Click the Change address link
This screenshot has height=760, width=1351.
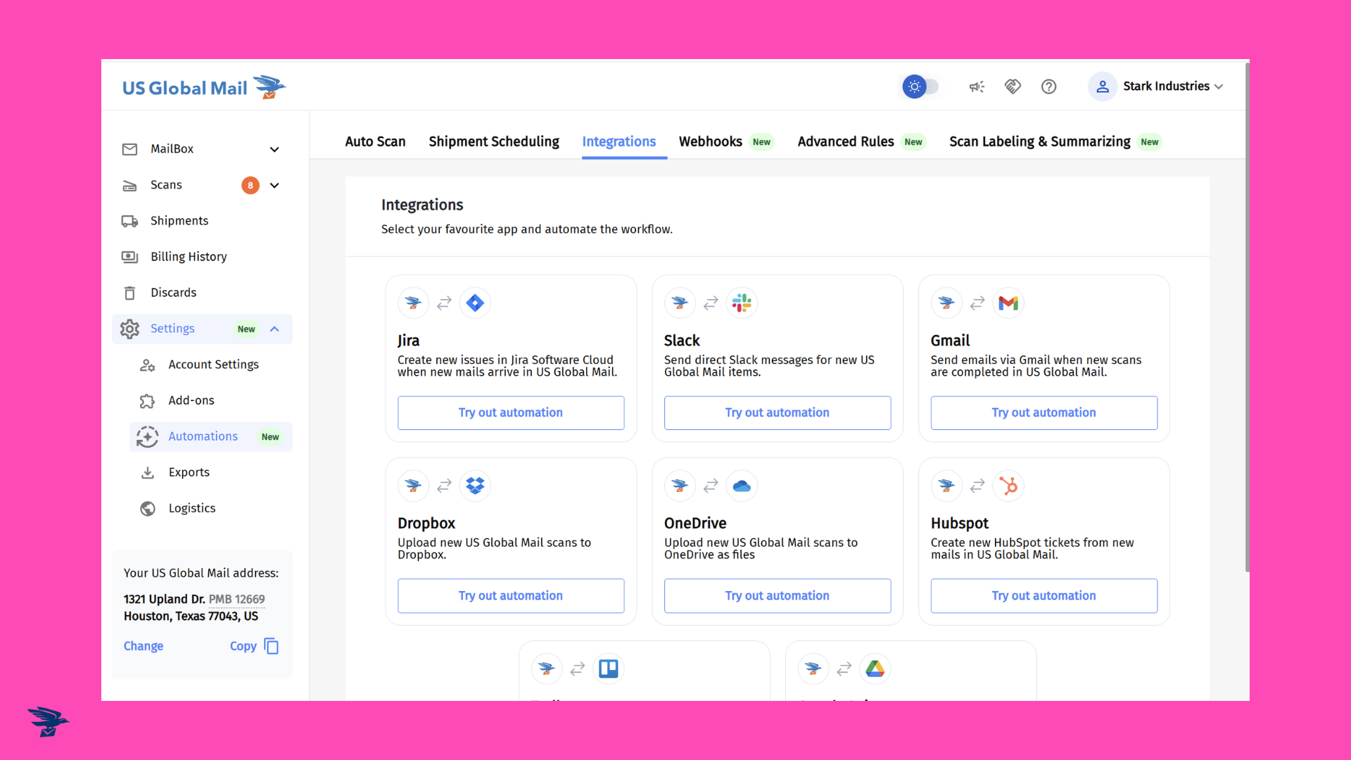click(144, 646)
